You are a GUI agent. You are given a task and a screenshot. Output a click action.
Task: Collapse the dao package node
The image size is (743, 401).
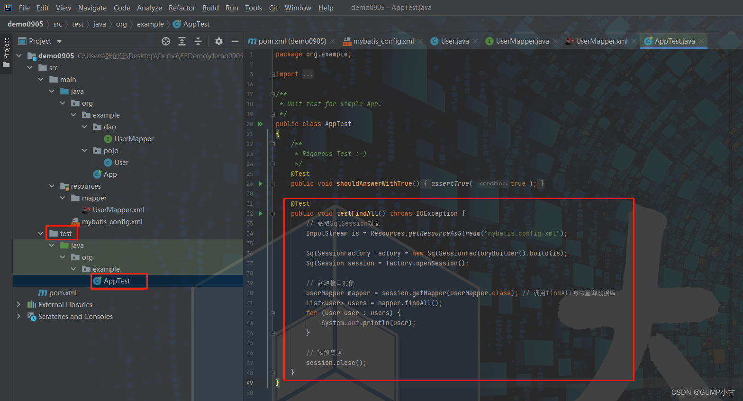[x=84, y=127]
